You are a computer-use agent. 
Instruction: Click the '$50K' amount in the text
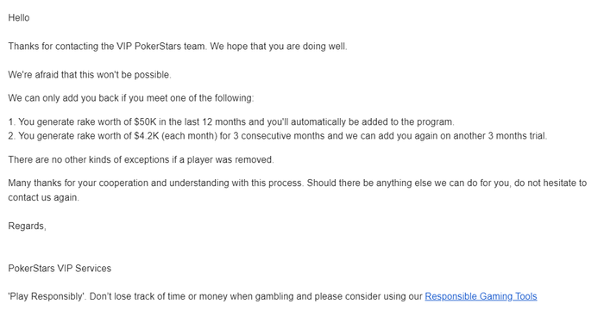click(145, 122)
